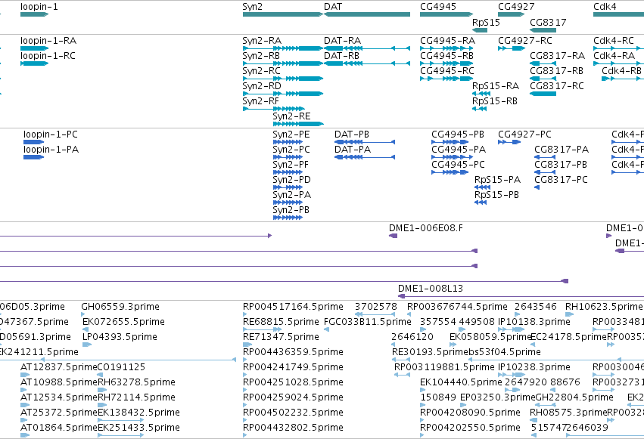
Task: Select the RP004517164.5prime EST
Action: point(244,315)
